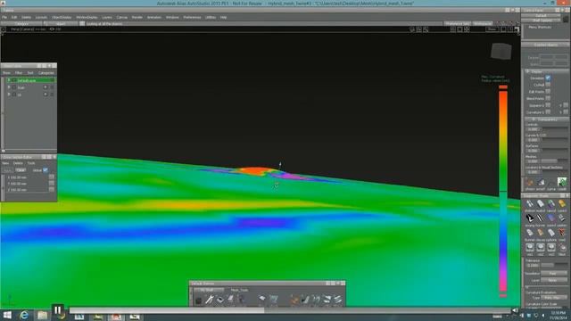The image size is (571, 321).
Task: Select the vis1 shading preset icon
Action: point(530,248)
